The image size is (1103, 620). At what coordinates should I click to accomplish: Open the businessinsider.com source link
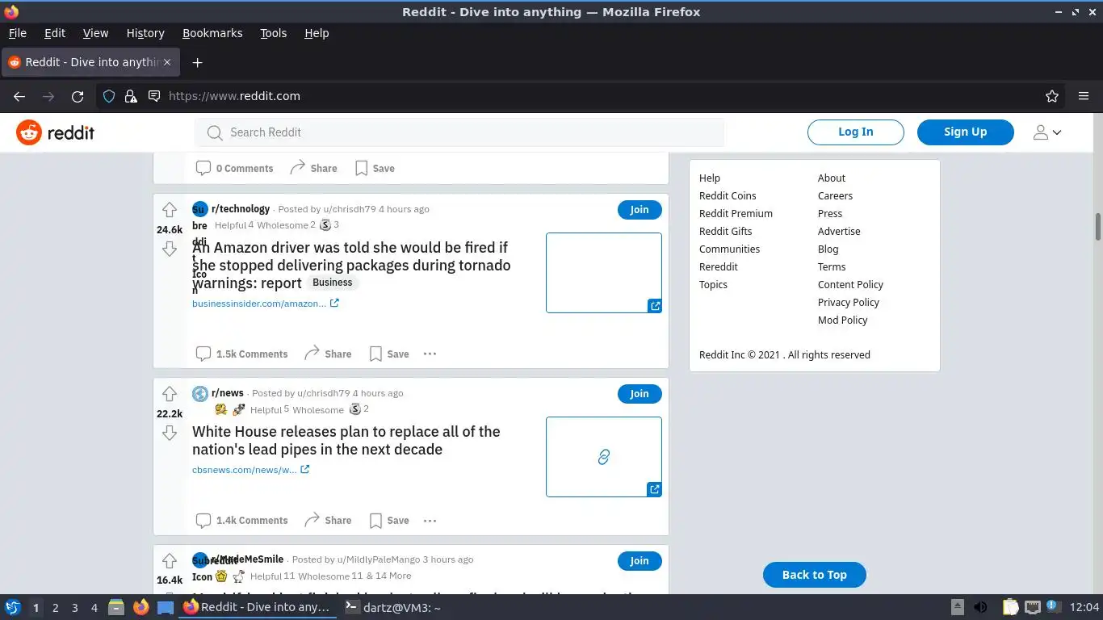coord(266,304)
